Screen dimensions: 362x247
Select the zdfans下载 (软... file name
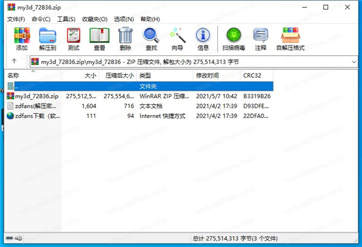tap(37, 116)
